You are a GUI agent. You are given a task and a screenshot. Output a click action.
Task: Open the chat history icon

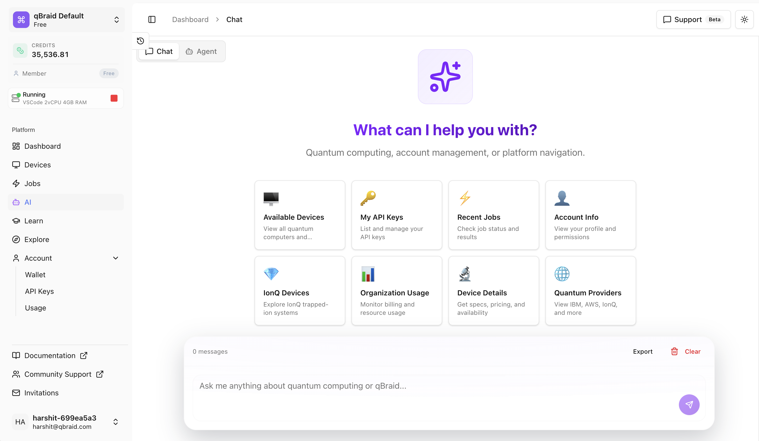click(x=140, y=41)
